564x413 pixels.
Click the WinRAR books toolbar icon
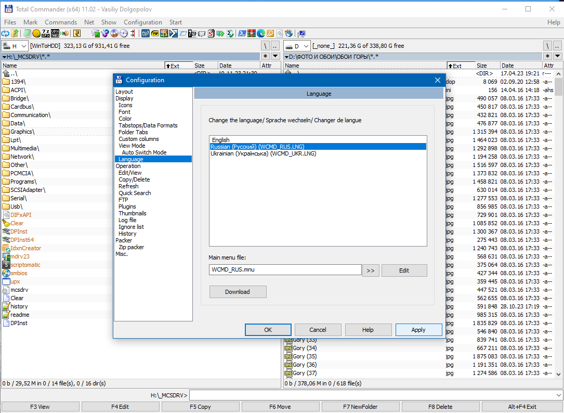pos(251,33)
